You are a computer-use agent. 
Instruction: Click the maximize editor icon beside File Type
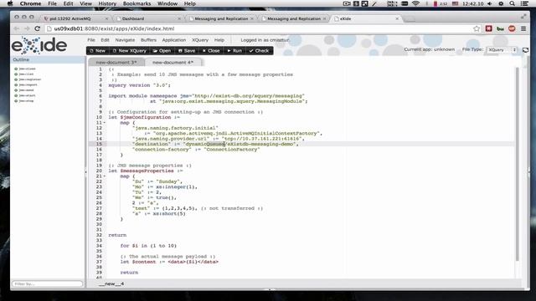click(525, 50)
